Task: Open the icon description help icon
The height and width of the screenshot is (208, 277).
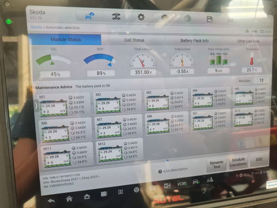Action: pyautogui.click(x=160, y=171)
